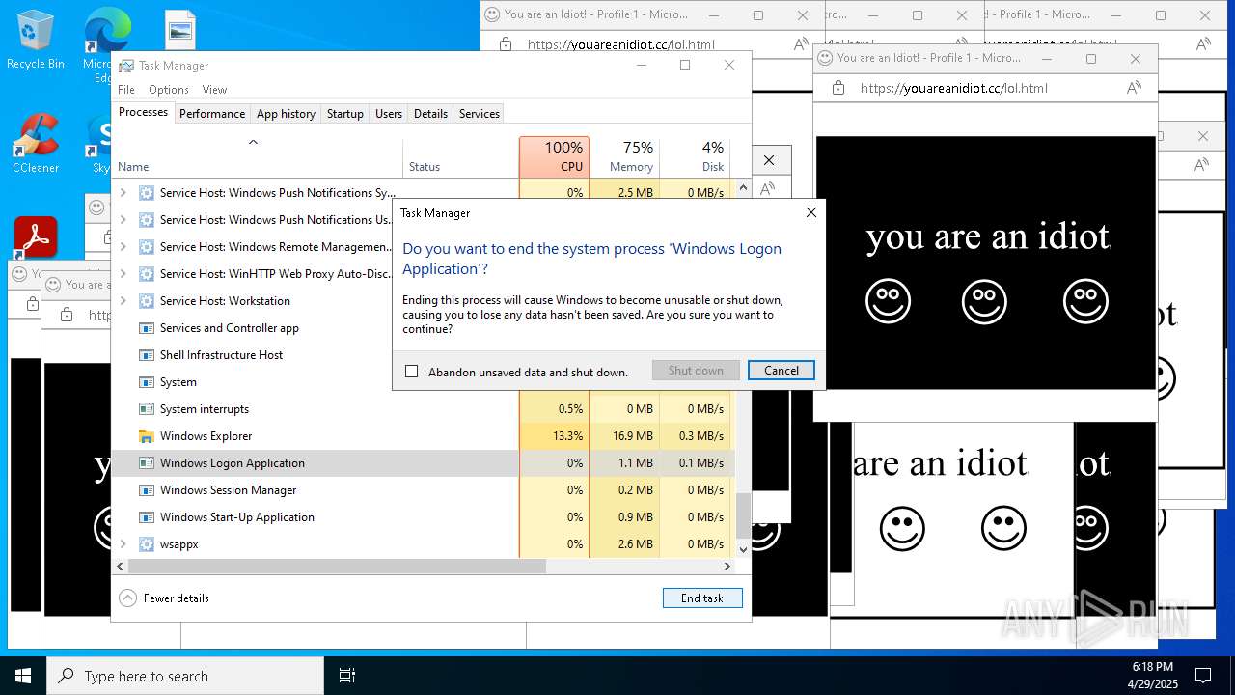
Task: Select the Shell Infrastructure Host row text
Action: (222, 355)
